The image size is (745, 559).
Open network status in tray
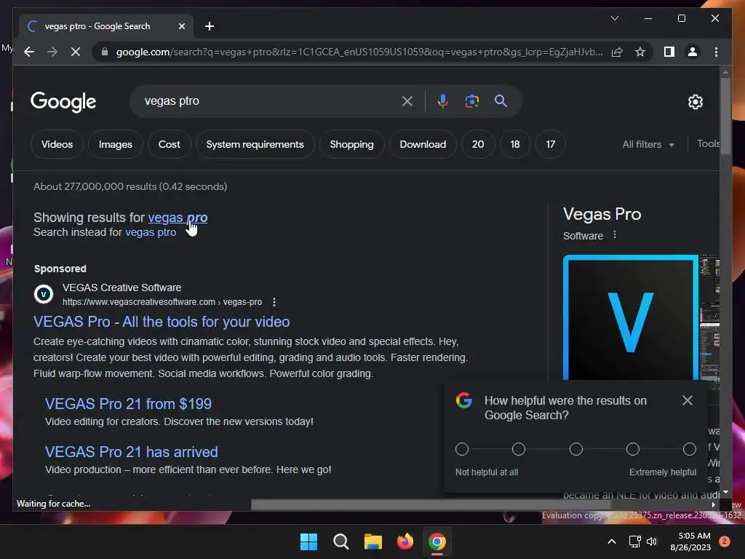click(x=634, y=542)
